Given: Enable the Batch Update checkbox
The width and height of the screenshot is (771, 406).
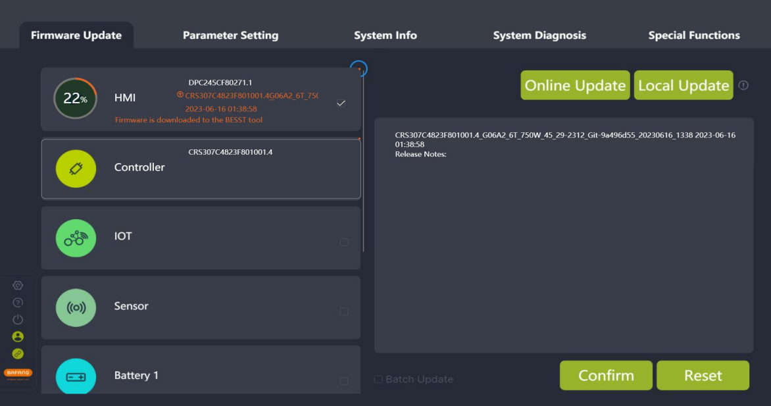Looking at the screenshot, I should [x=378, y=379].
